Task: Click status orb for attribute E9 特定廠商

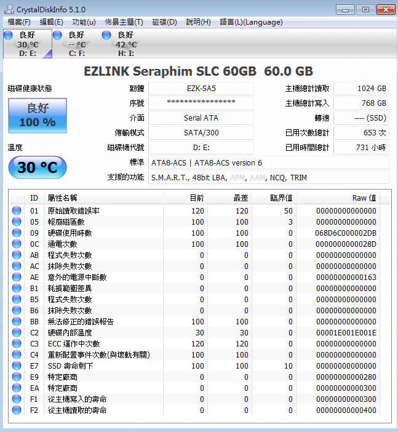Action: click(17, 377)
